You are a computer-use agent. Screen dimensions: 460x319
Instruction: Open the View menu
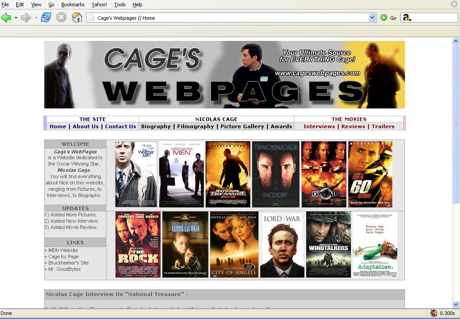pyautogui.click(x=36, y=4)
